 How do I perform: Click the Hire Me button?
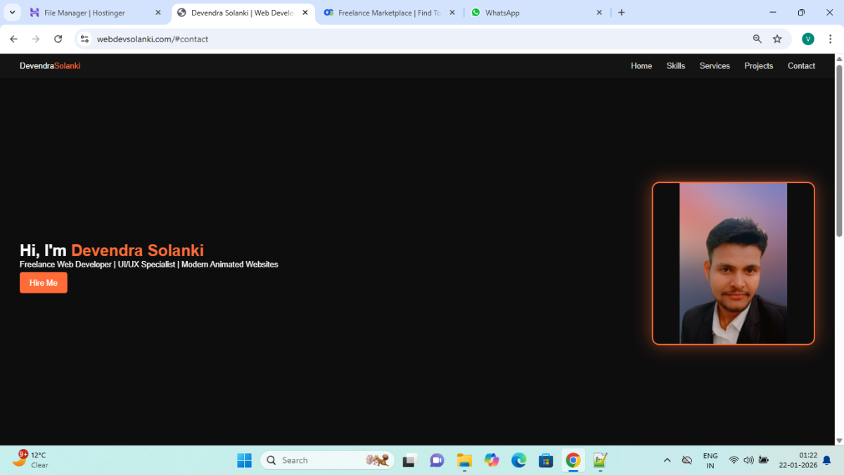click(44, 283)
